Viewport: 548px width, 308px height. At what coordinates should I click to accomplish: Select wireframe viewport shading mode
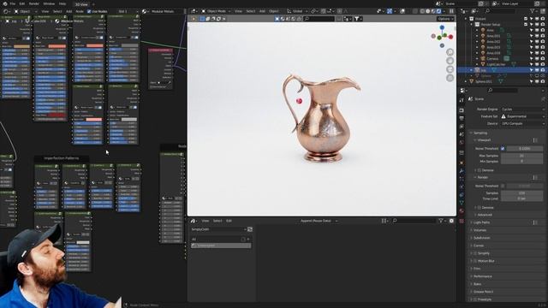point(422,11)
